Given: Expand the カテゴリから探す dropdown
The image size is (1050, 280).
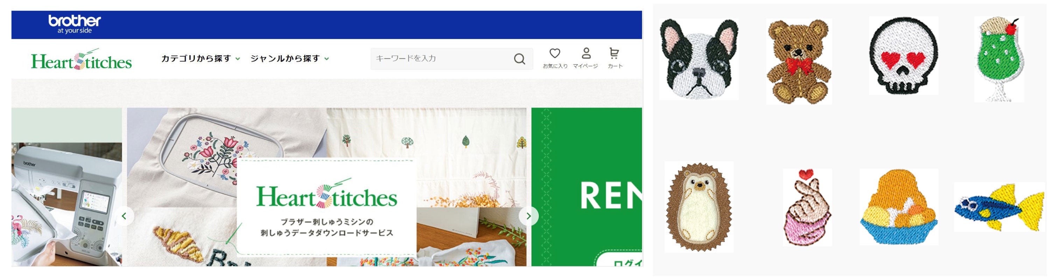Looking at the screenshot, I should 201,59.
